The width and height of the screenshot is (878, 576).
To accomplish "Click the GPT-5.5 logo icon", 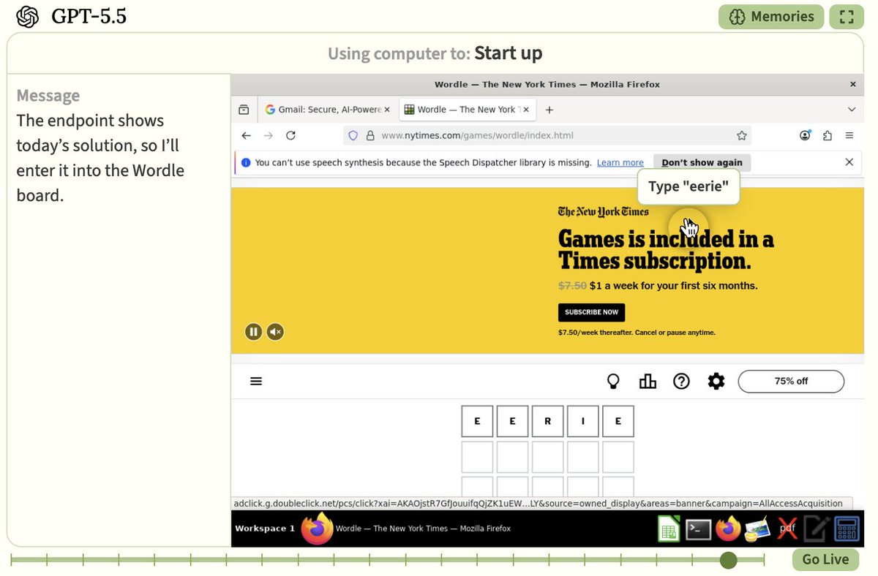I will pos(28,17).
